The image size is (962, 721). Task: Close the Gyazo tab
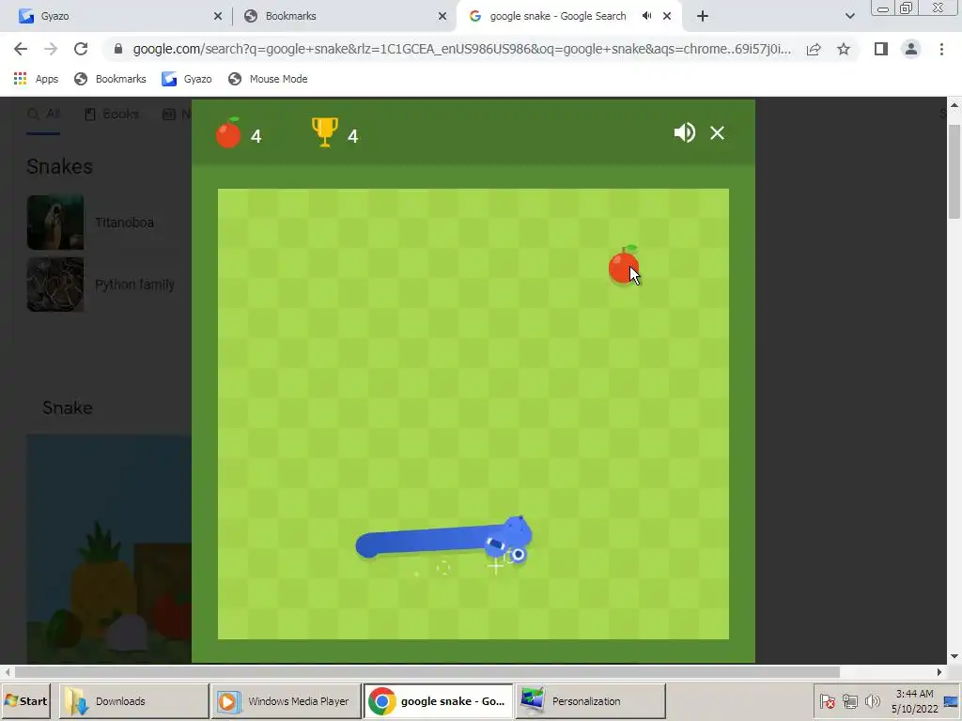click(218, 17)
